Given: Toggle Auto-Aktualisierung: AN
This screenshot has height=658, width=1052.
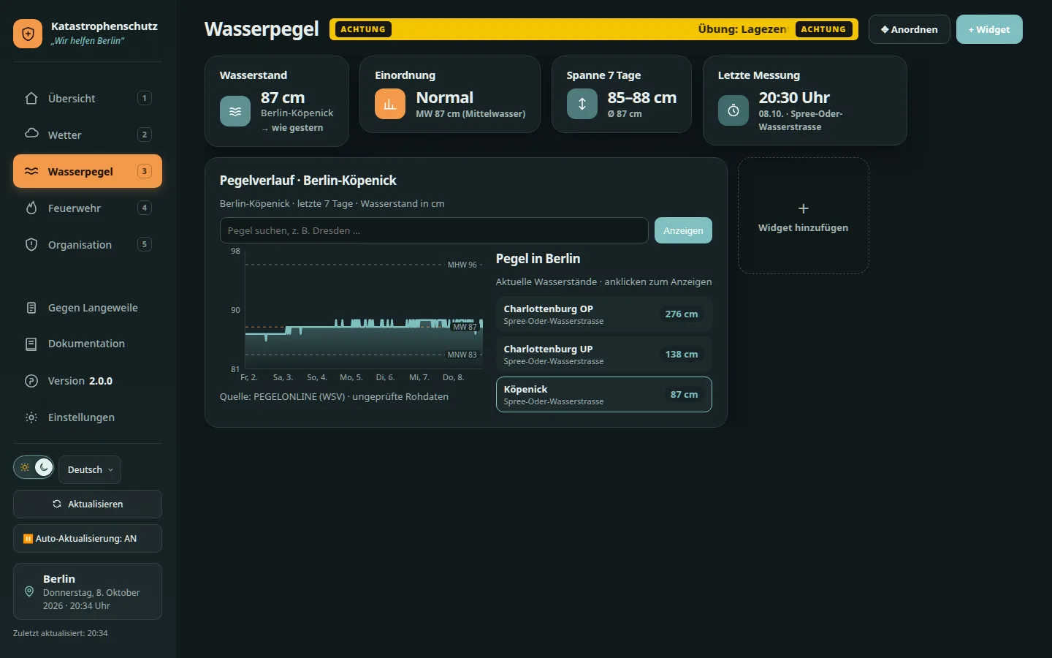Looking at the screenshot, I should pos(88,539).
